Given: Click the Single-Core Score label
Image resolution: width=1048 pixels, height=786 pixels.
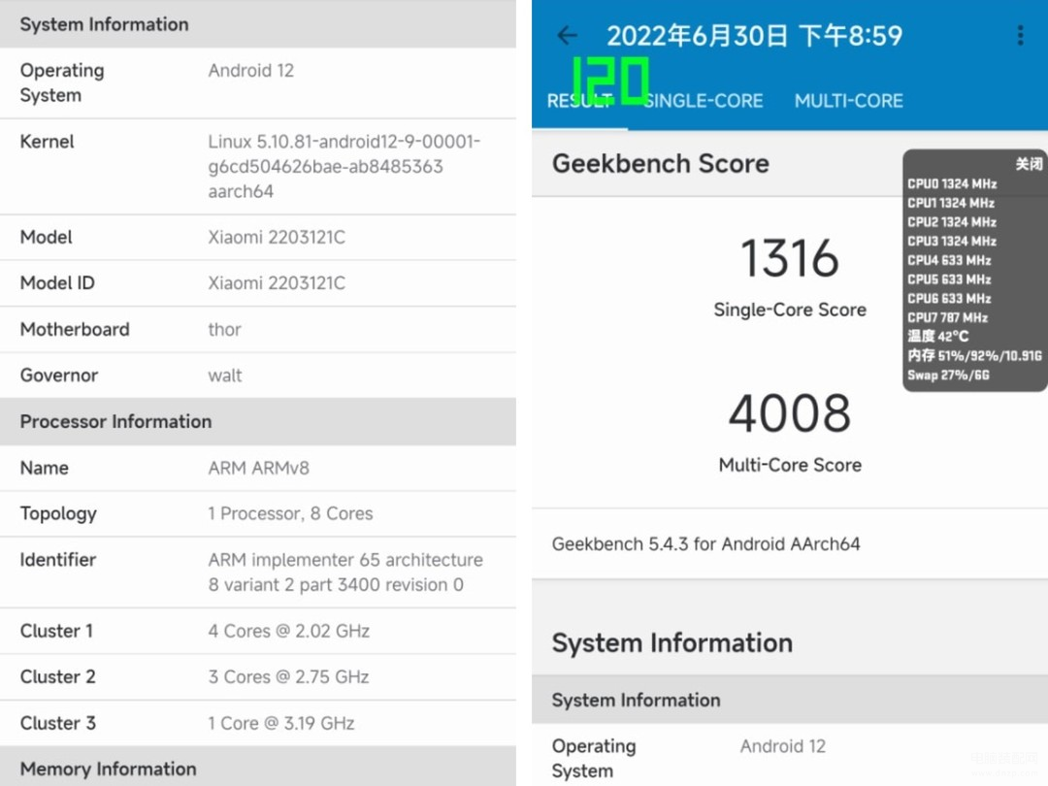Looking at the screenshot, I should click(x=789, y=310).
